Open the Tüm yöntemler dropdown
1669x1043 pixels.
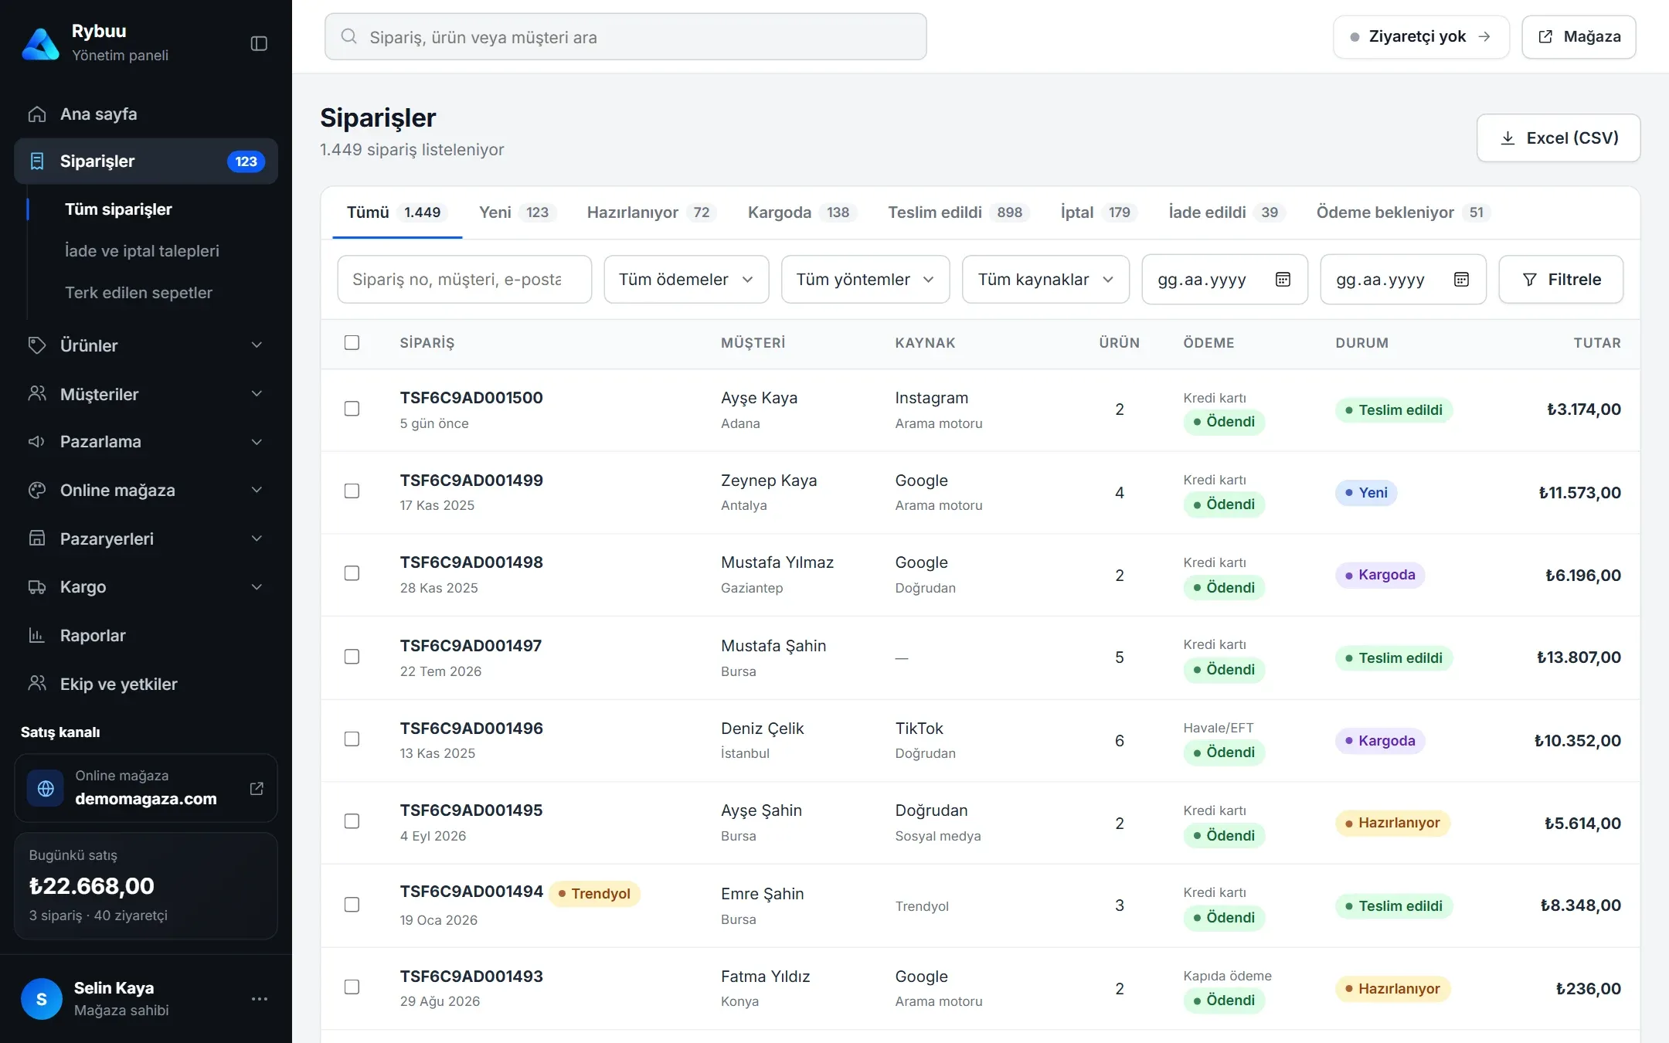coord(865,279)
